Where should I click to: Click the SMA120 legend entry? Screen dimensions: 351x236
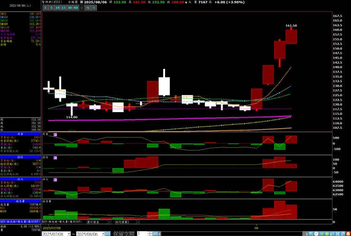20,28
